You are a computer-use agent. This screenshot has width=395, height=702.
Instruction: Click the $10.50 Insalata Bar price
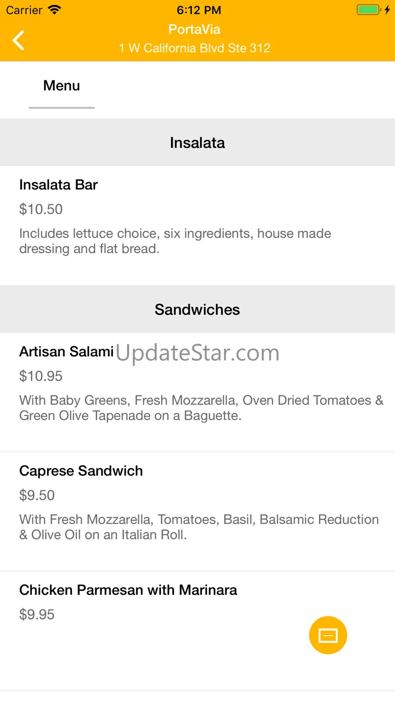[x=41, y=209]
